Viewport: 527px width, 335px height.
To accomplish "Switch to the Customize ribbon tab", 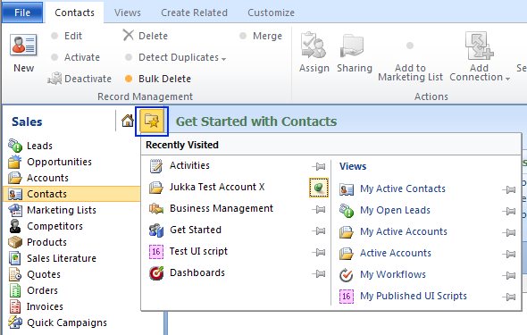I will click(271, 13).
